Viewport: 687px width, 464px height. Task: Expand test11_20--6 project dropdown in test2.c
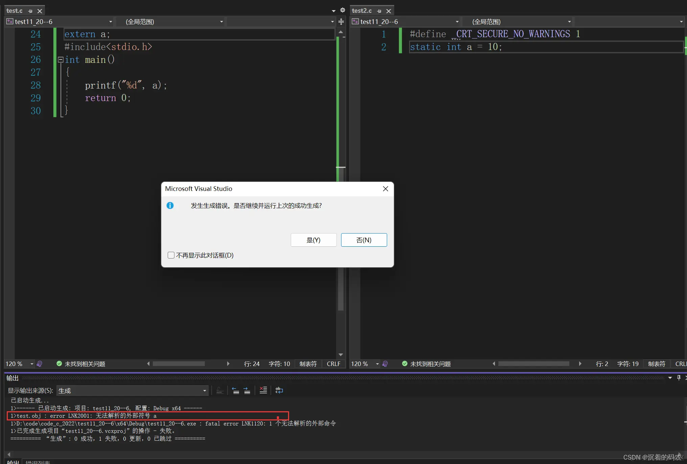click(457, 22)
